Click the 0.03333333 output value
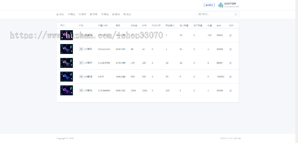This screenshot has width=298, height=143. click(104, 49)
